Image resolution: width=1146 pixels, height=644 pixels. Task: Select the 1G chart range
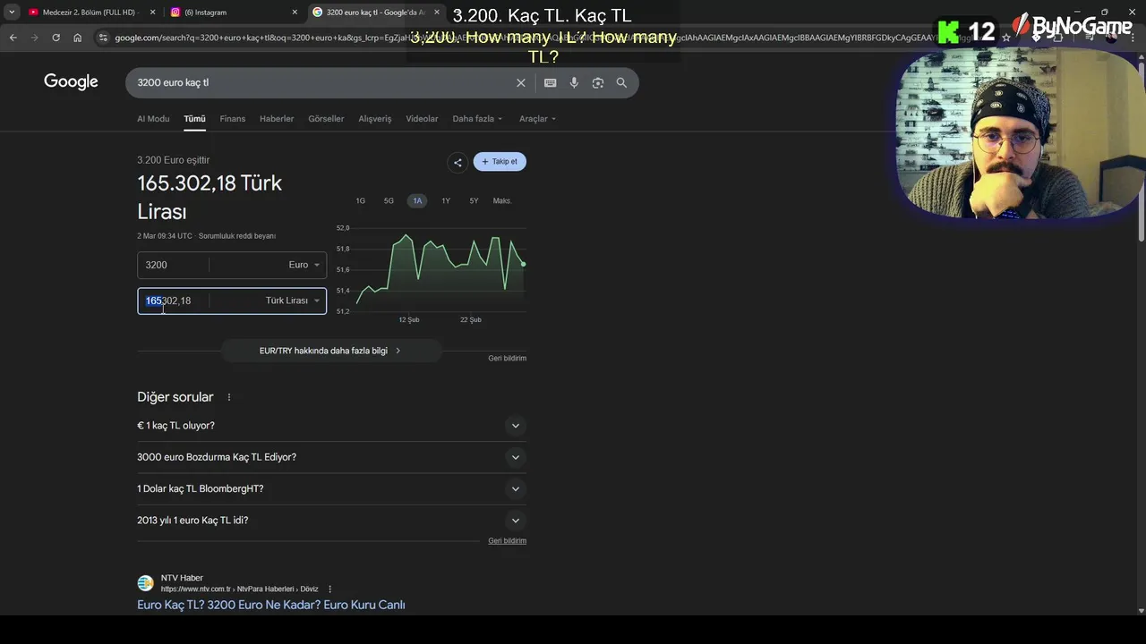tap(360, 201)
